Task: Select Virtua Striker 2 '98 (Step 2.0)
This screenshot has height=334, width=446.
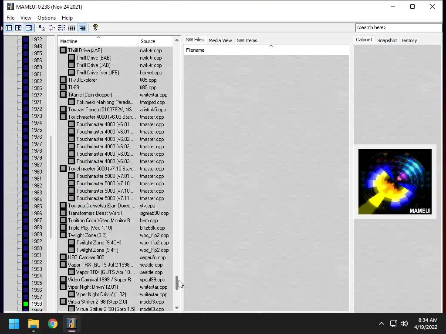Action: click(x=115, y=302)
